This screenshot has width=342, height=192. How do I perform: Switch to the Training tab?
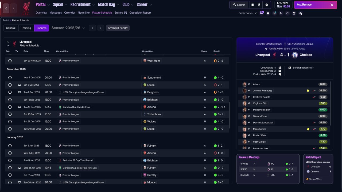click(x=26, y=28)
